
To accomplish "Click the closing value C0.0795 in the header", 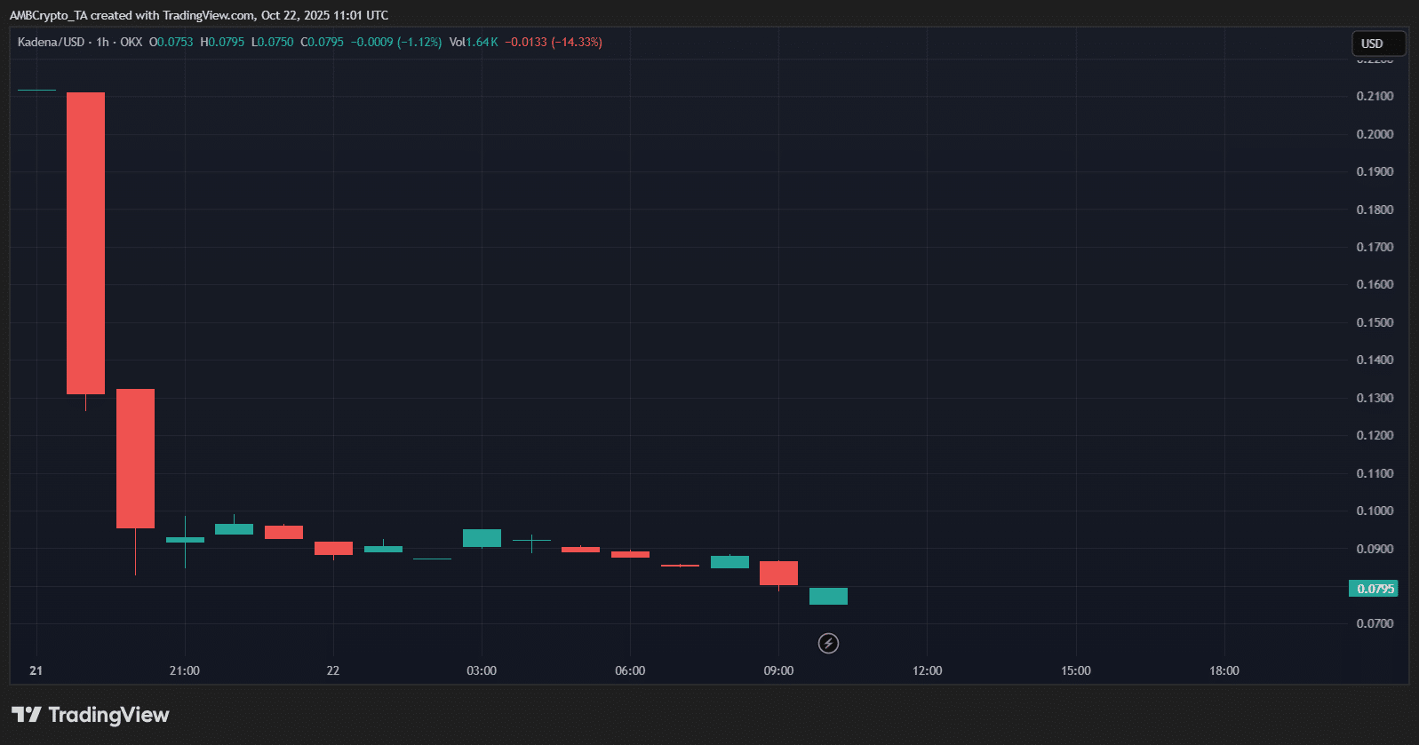I will point(322,42).
